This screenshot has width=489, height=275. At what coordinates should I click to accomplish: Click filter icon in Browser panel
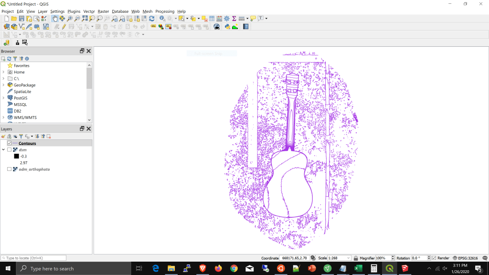click(x=15, y=58)
